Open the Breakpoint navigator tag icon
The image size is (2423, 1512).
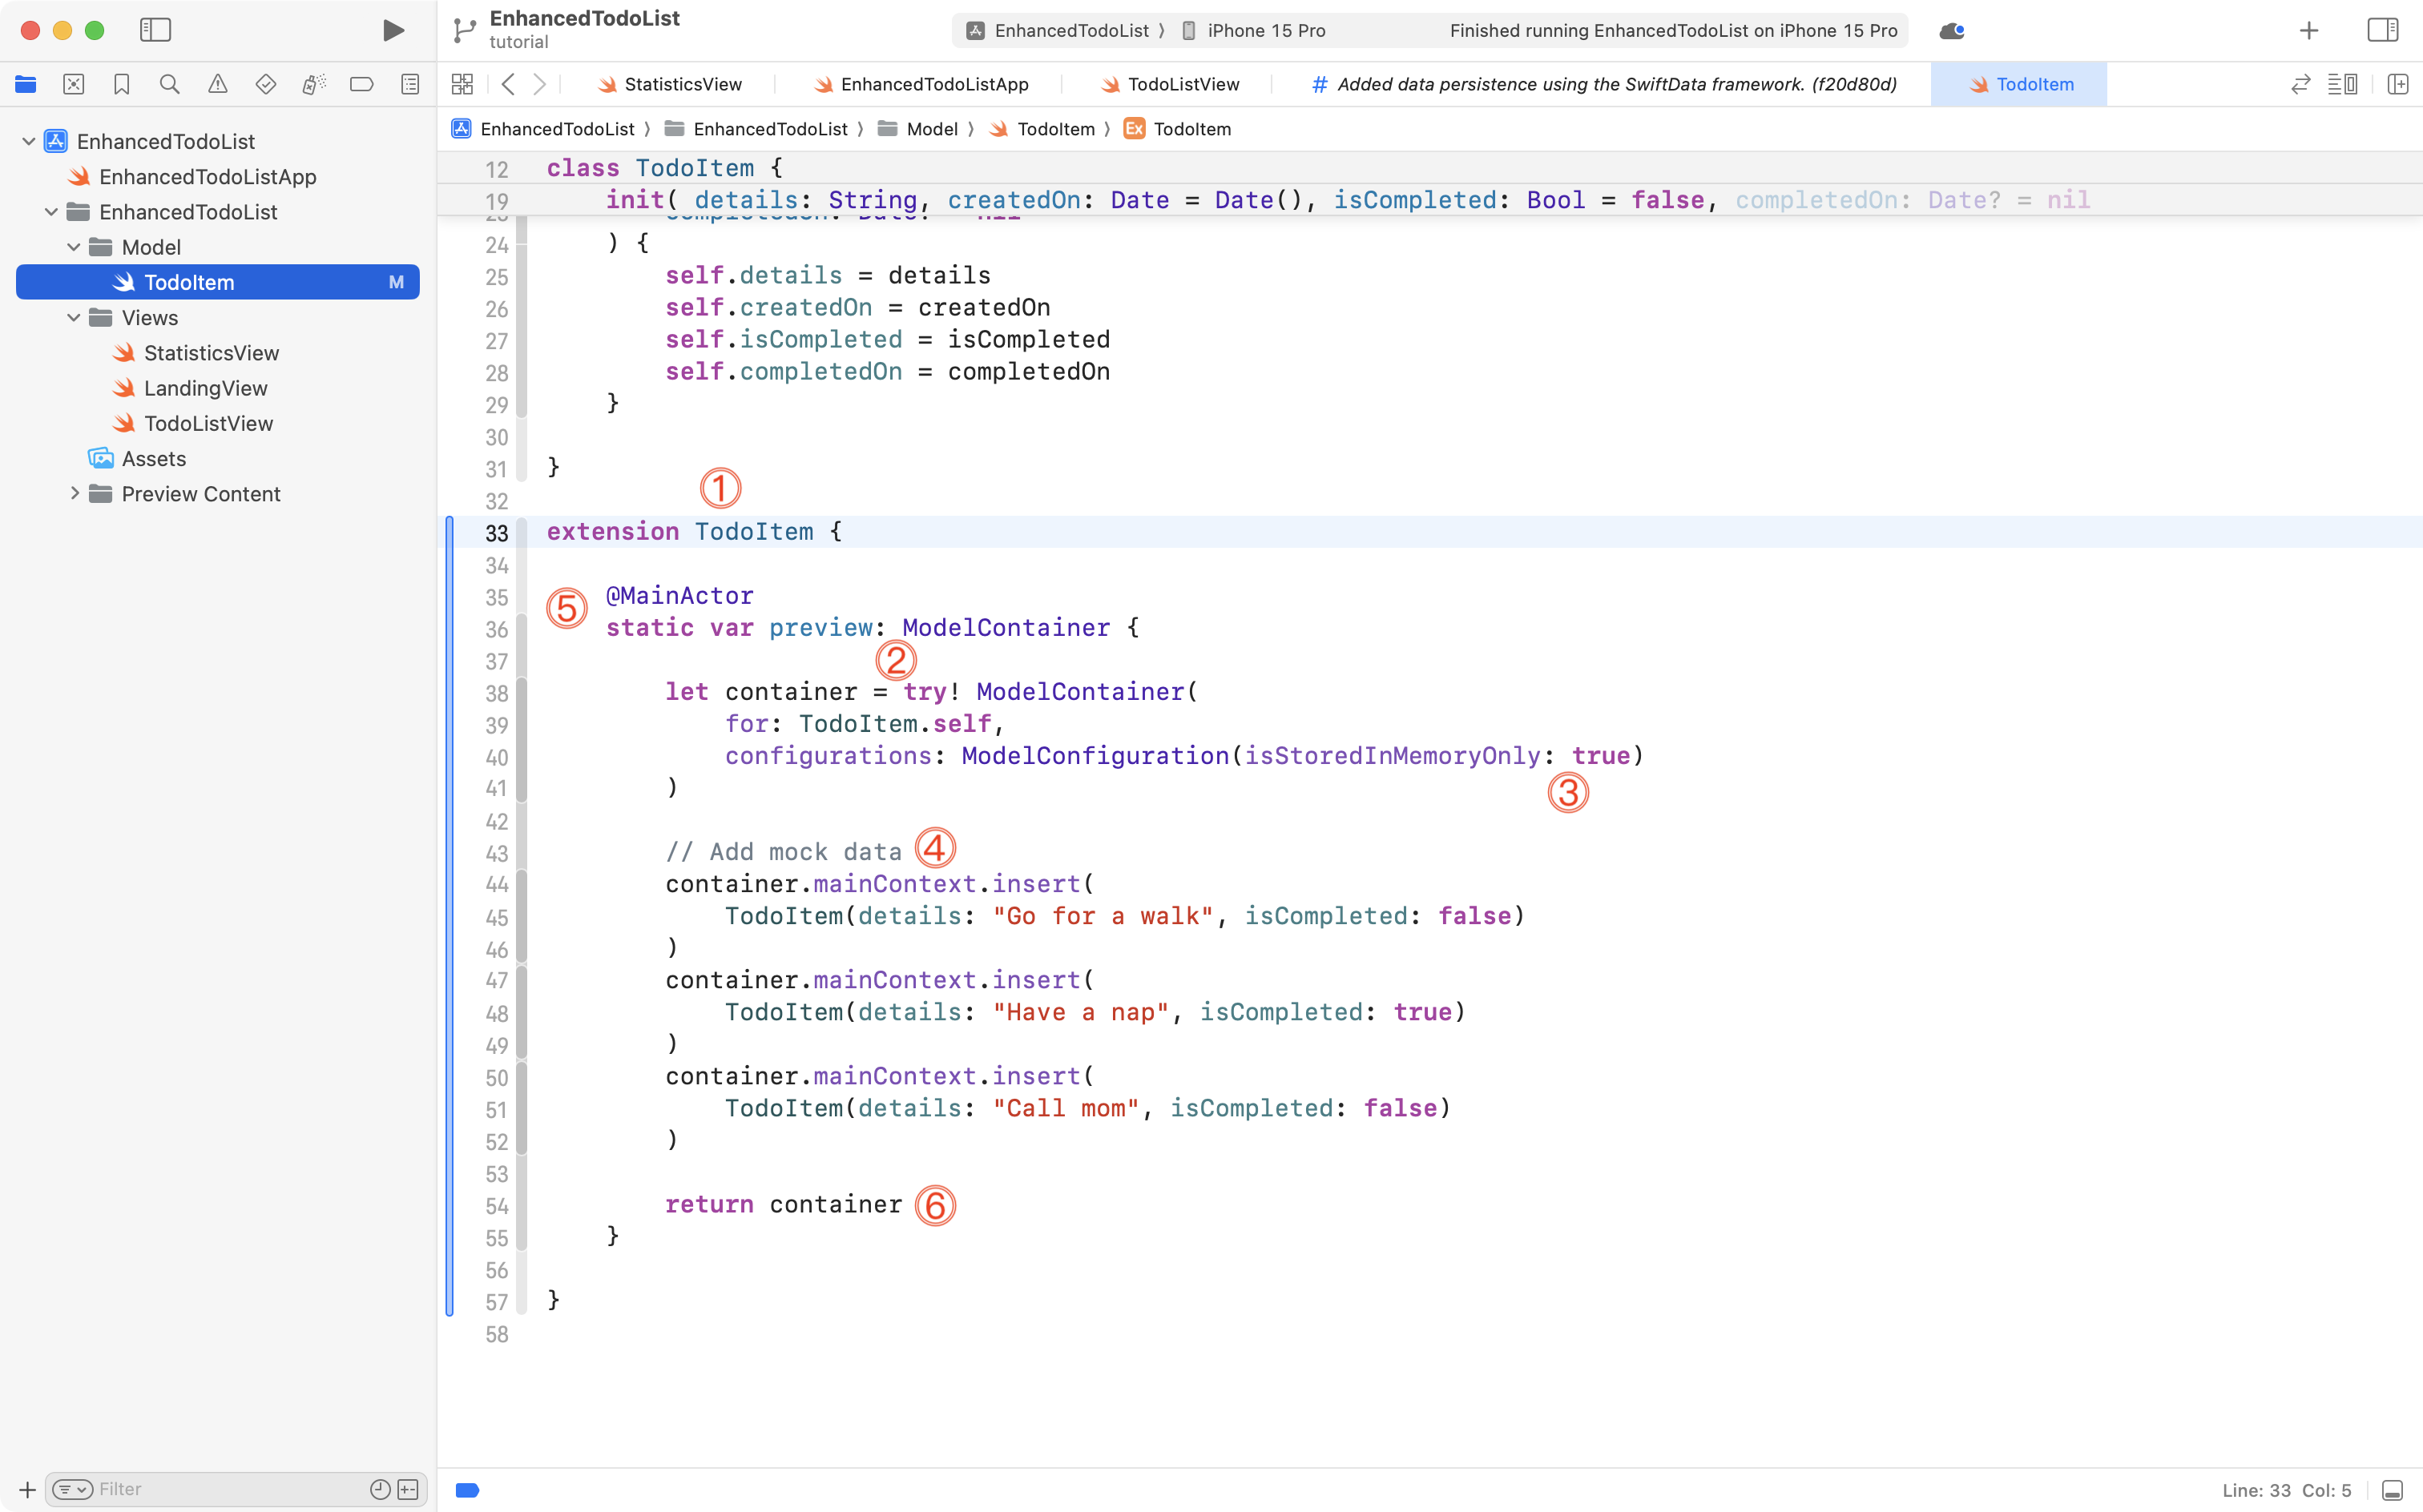click(x=361, y=84)
